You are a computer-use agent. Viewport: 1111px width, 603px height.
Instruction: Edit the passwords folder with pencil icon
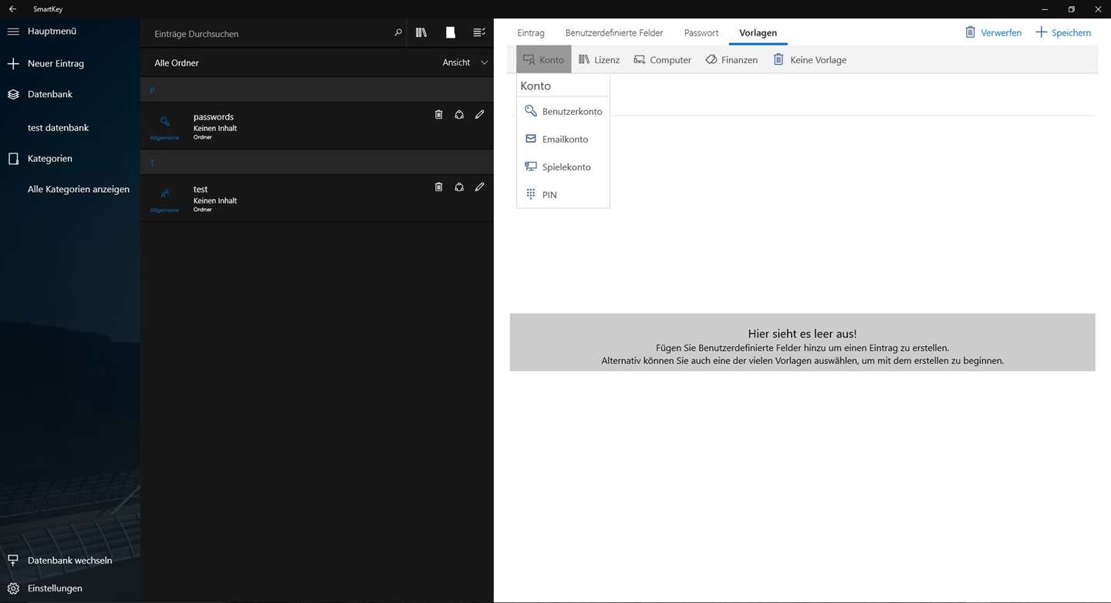coord(479,114)
